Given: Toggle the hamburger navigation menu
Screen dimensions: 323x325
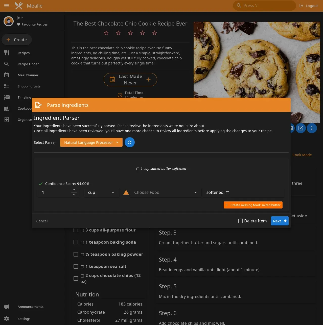Looking at the screenshot, I should pyautogui.click(x=7, y=6).
